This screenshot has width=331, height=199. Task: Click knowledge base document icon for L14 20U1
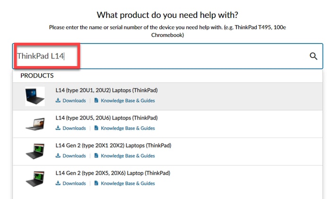(x=96, y=101)
